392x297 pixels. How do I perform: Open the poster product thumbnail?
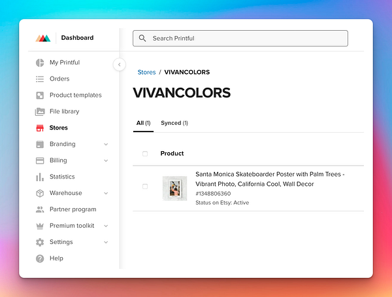point(174,188)
